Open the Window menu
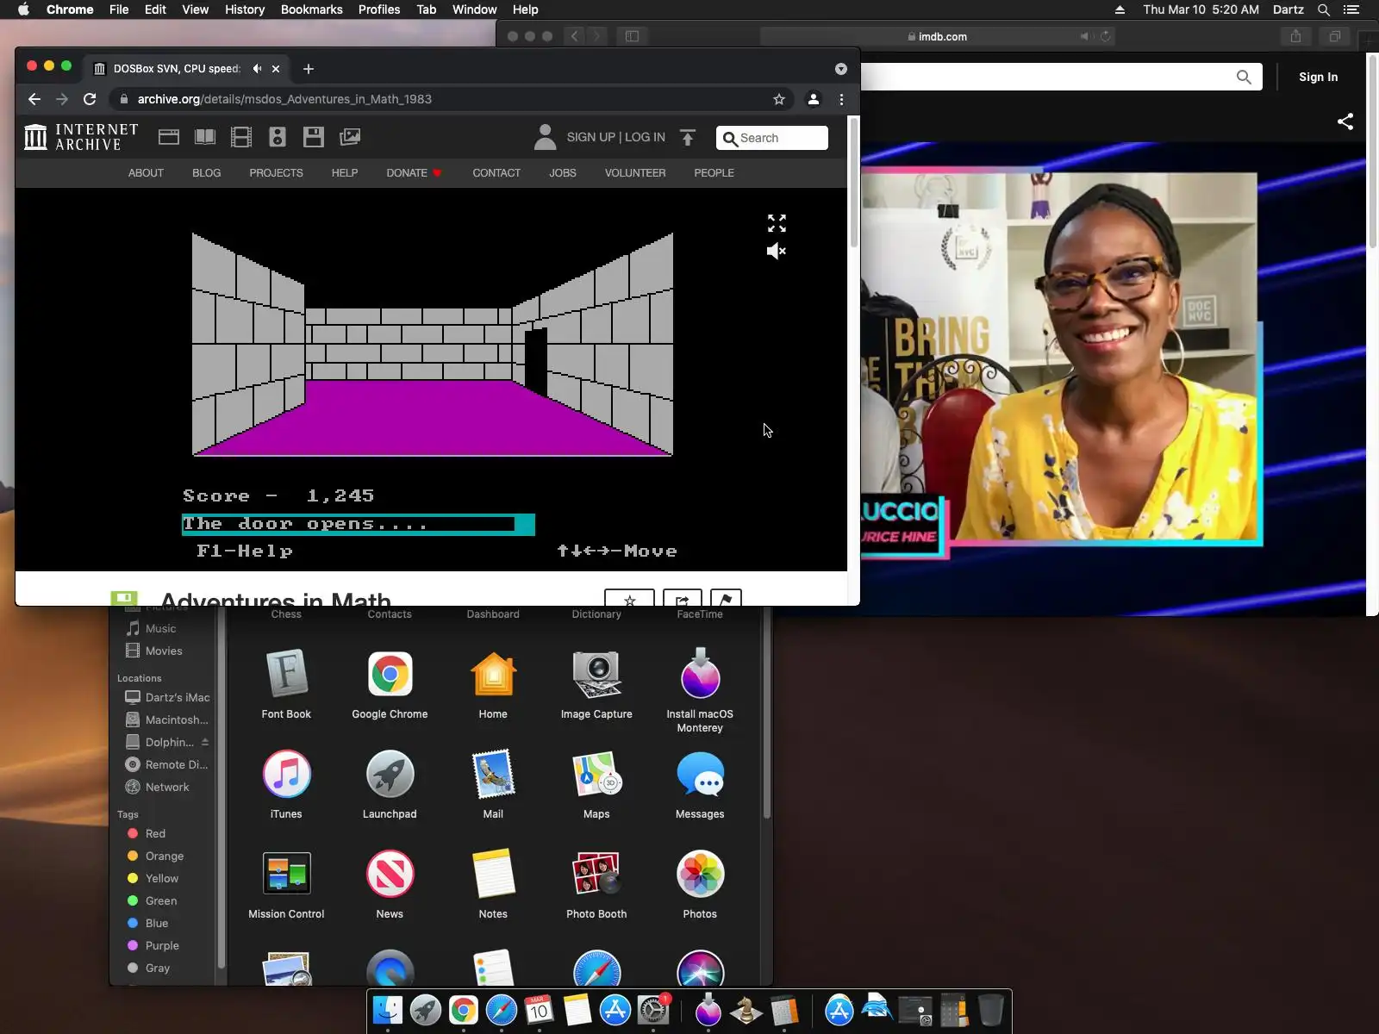 (474, 9)
